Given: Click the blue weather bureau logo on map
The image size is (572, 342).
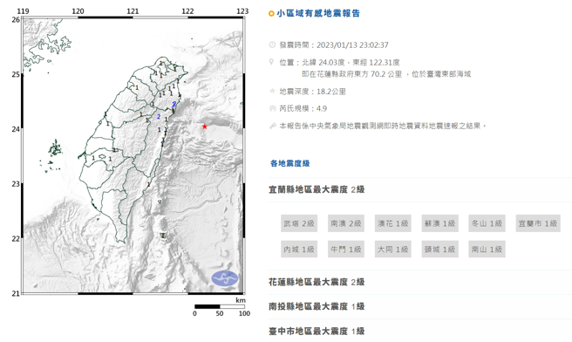Looking at the screenshot, I should [225, 278].
